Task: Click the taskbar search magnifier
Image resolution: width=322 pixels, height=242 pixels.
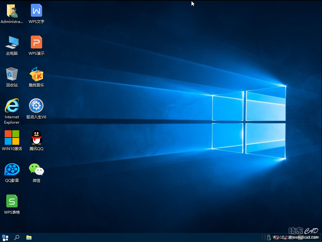Action: point(17,238)
